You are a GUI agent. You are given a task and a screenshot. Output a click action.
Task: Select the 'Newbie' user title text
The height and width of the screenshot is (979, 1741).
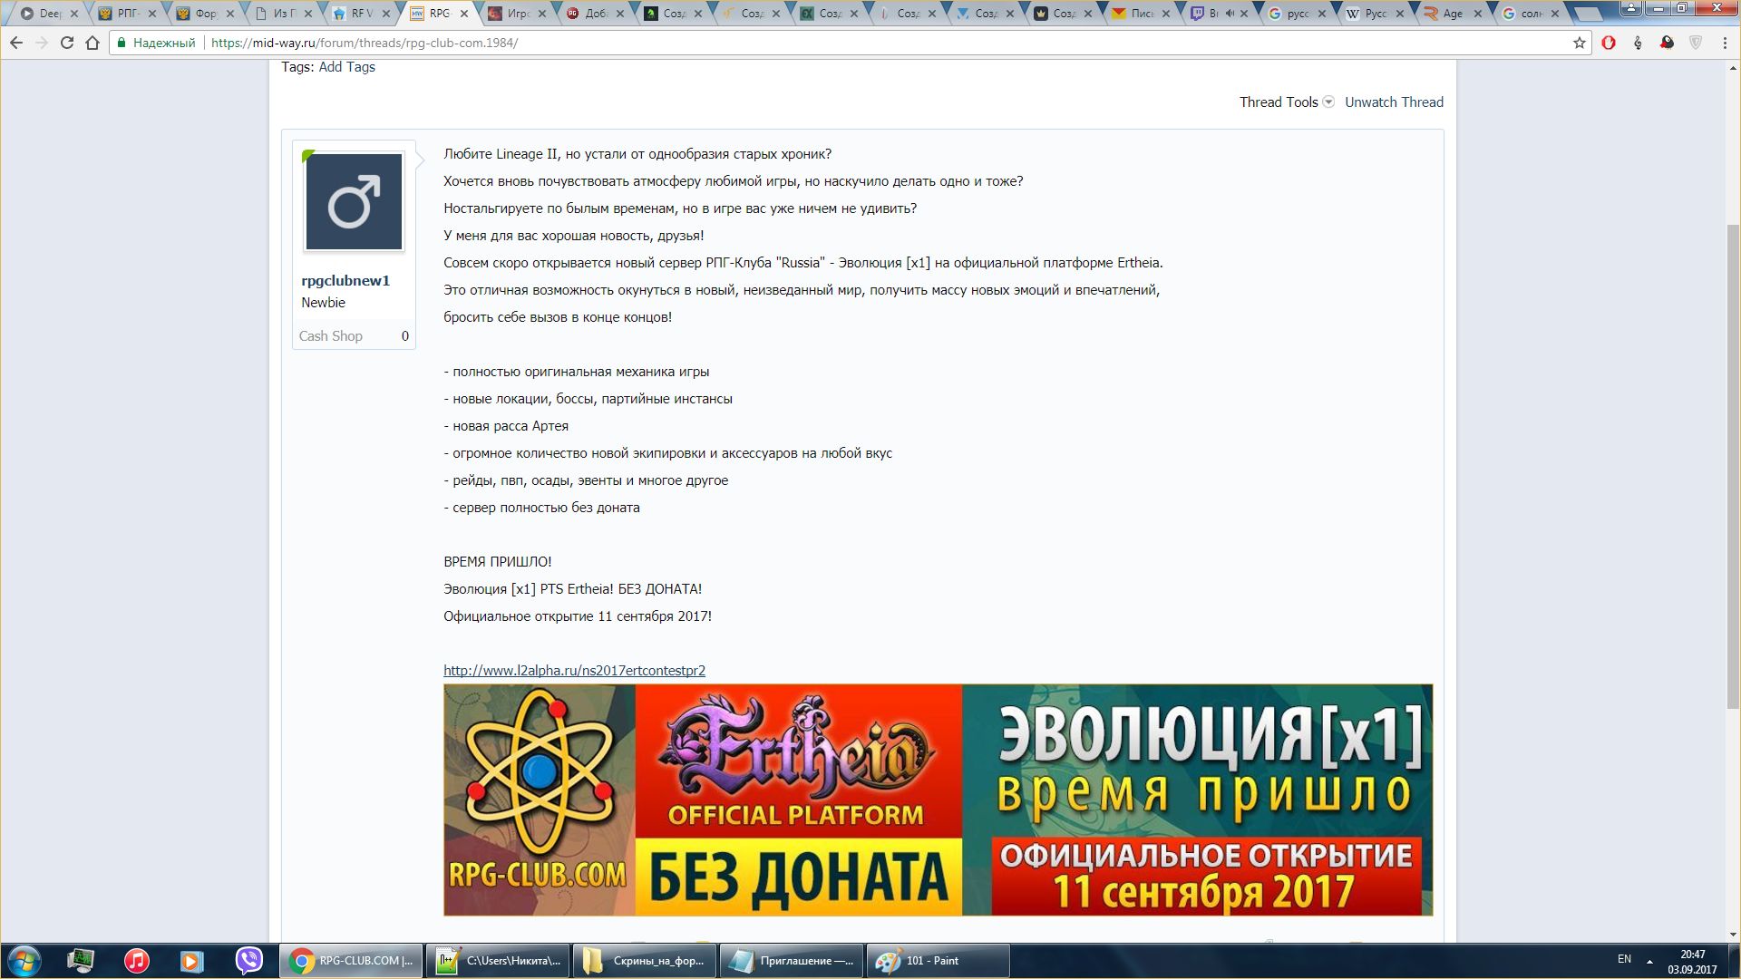pos(324,303)
